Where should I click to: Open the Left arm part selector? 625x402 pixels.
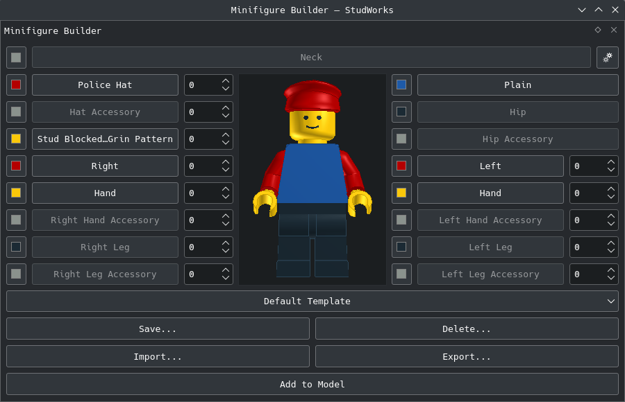coord(490,166)
